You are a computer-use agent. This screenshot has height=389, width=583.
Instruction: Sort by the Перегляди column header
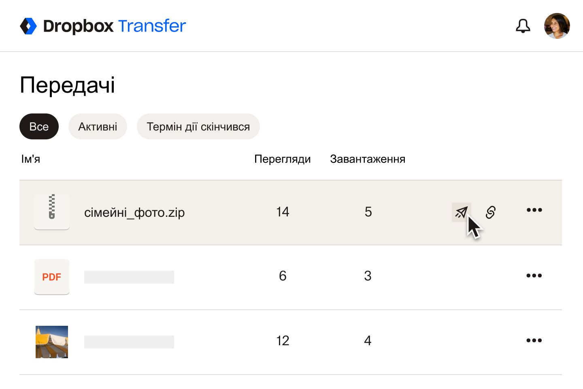[x=282, y=159]
